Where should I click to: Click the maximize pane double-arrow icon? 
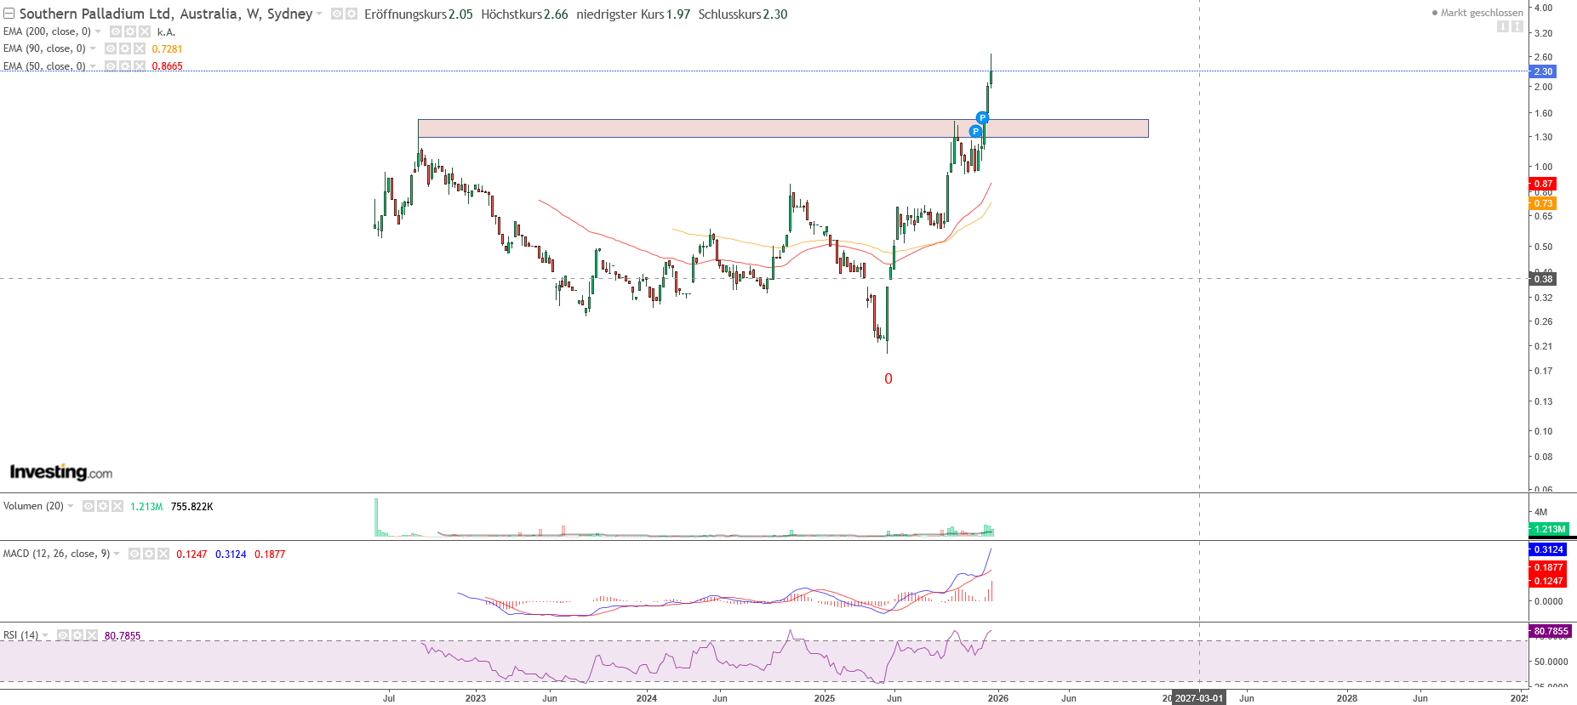[1517, 26]
